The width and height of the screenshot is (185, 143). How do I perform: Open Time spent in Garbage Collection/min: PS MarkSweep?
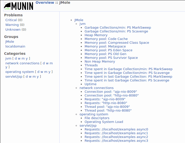click(128, 69)
